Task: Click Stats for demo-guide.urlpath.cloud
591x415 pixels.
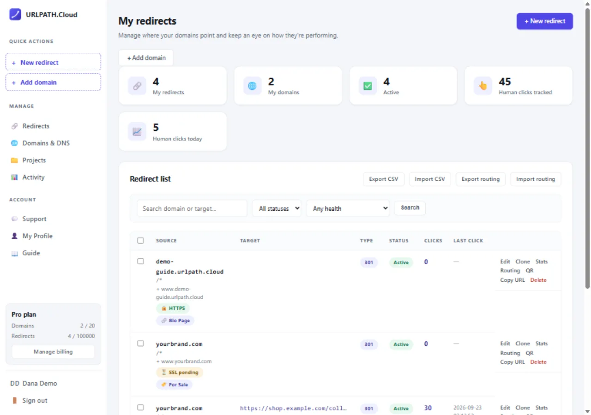Action: (542, 261)
